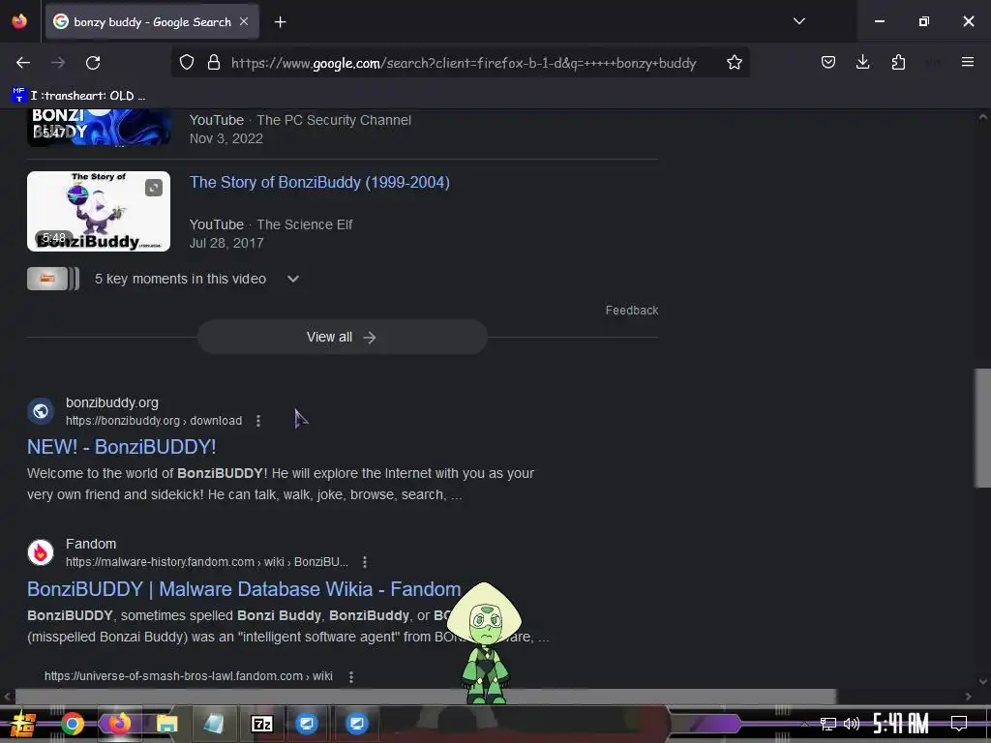The width and height of the screenshot is (991, 743).
Task: Open the notepad-like taskbar app icon
Action: tap(213, 724)
